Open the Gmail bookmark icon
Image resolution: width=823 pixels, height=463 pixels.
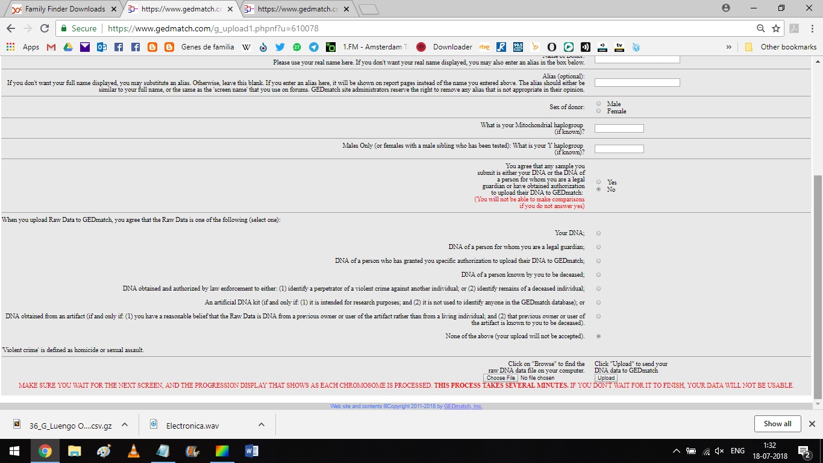[51, 47]
